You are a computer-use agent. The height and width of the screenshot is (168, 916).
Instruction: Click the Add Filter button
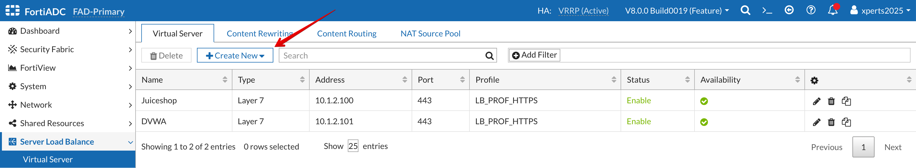(x=534, y=55)
